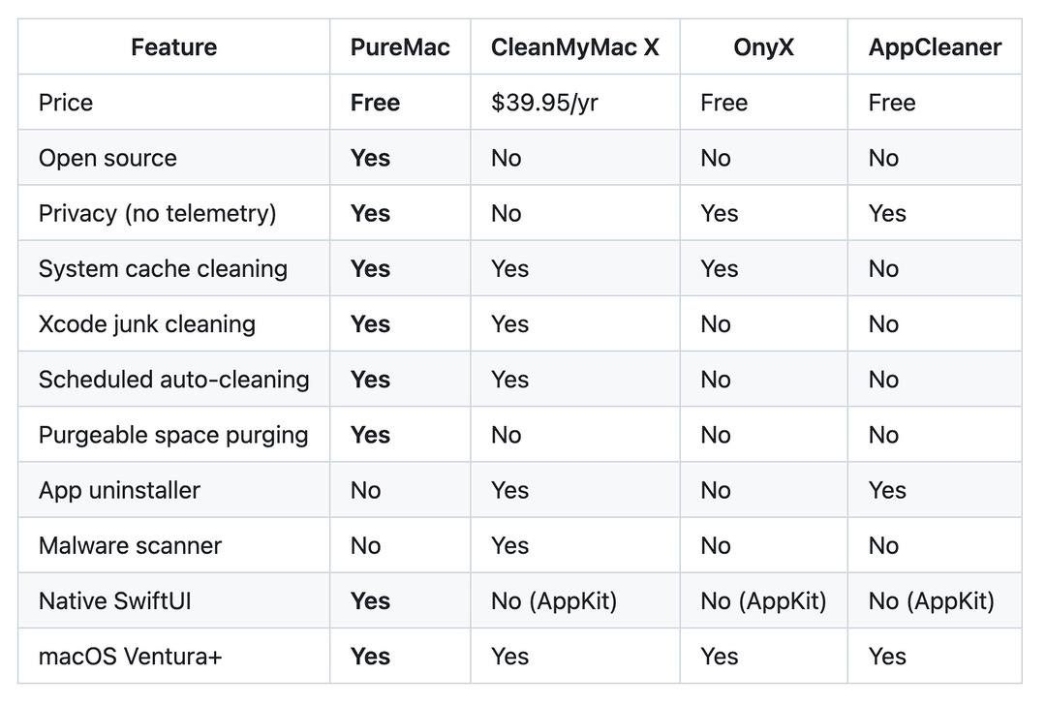The height and width of the screenshot is (705, 1046).
Task: Click the Purgeable space purging label
Action: [173, 435]
